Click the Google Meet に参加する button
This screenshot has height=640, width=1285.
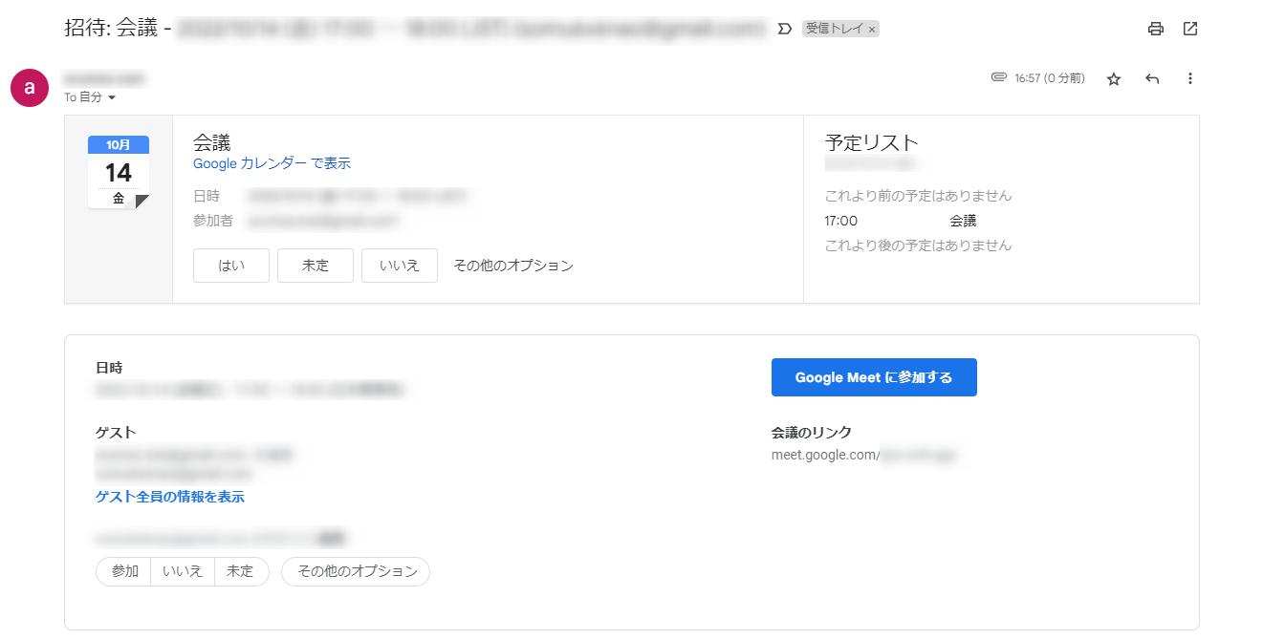874,377
